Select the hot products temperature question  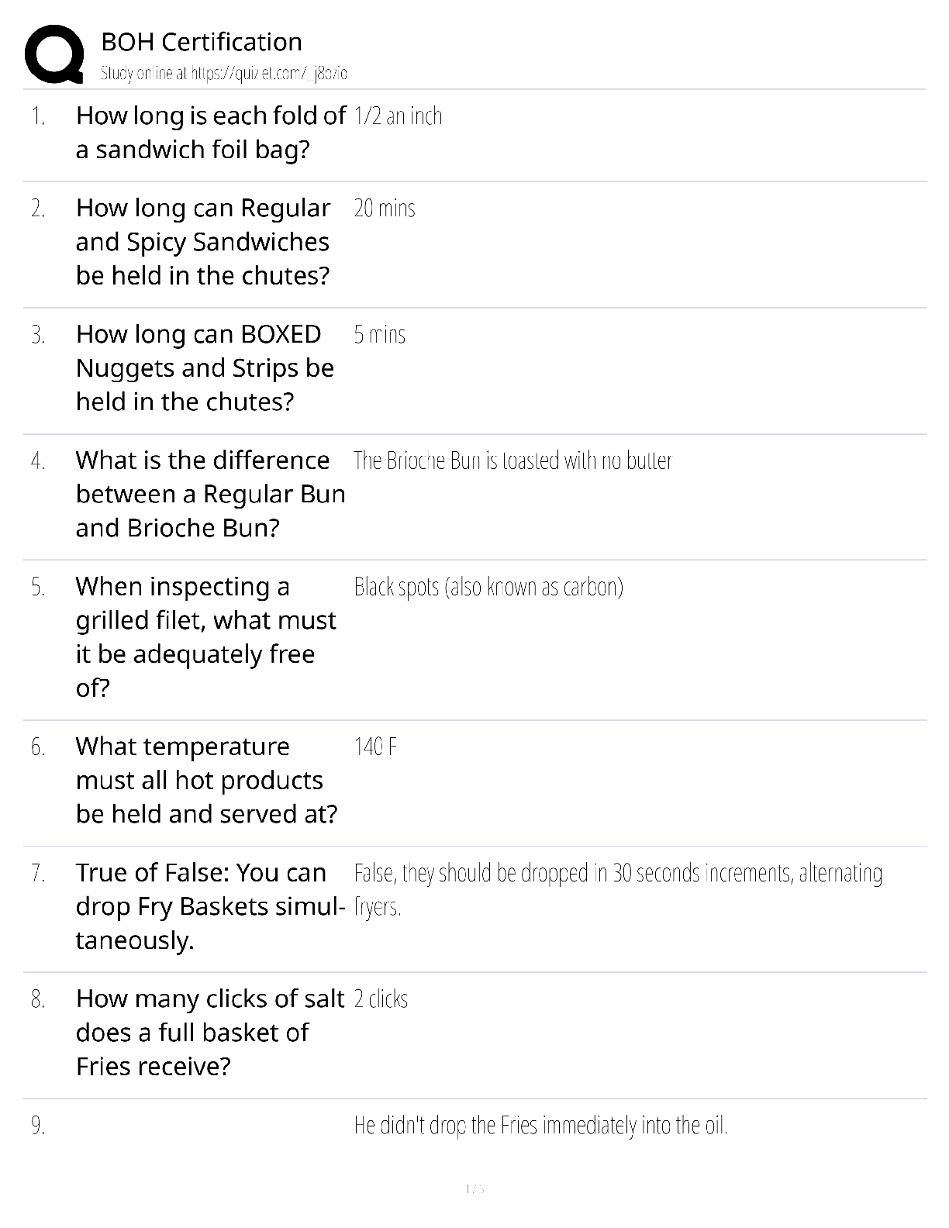[206, 781]
